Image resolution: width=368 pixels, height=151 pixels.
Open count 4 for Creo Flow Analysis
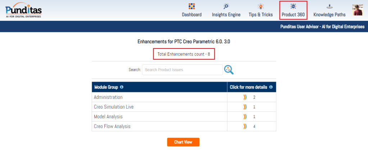click(254, 127)
